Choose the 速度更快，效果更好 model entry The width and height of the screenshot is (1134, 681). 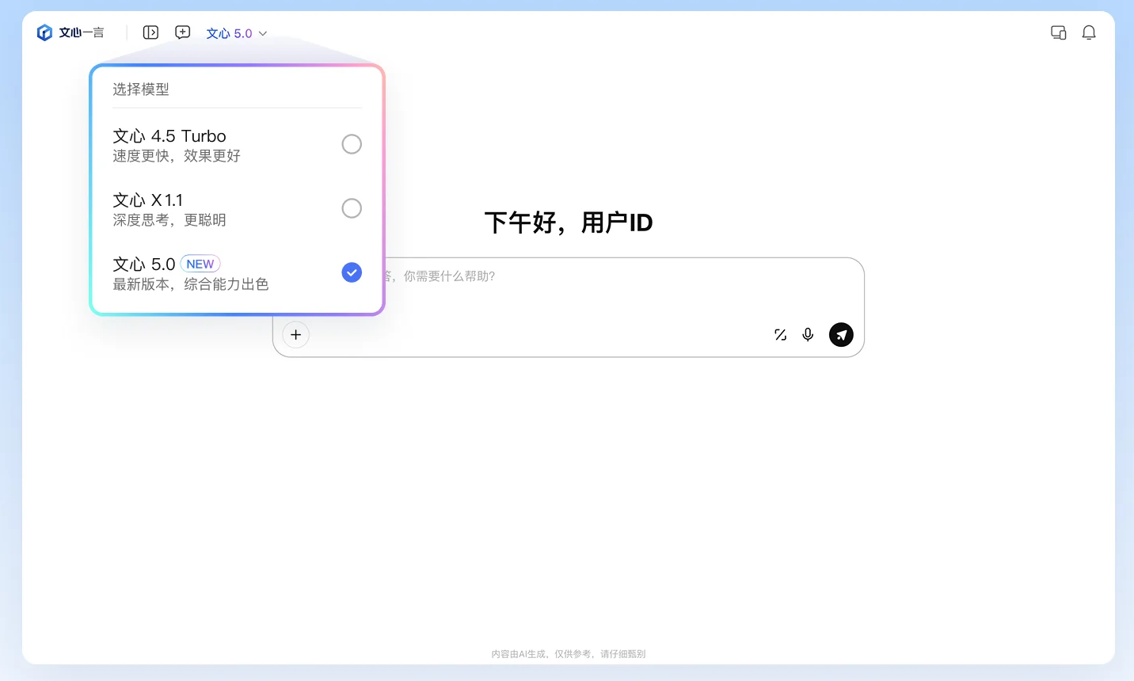click(176, 156)
